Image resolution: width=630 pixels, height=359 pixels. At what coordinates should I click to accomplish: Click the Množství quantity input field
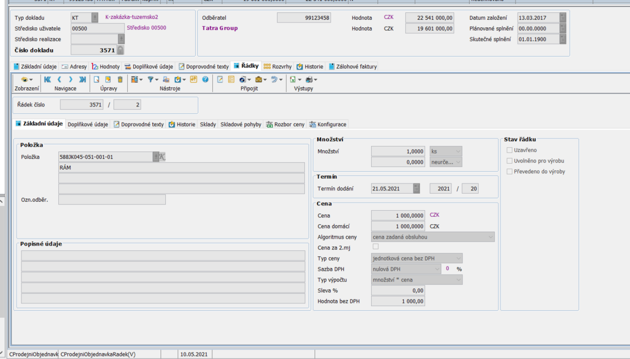pos(398,151)
